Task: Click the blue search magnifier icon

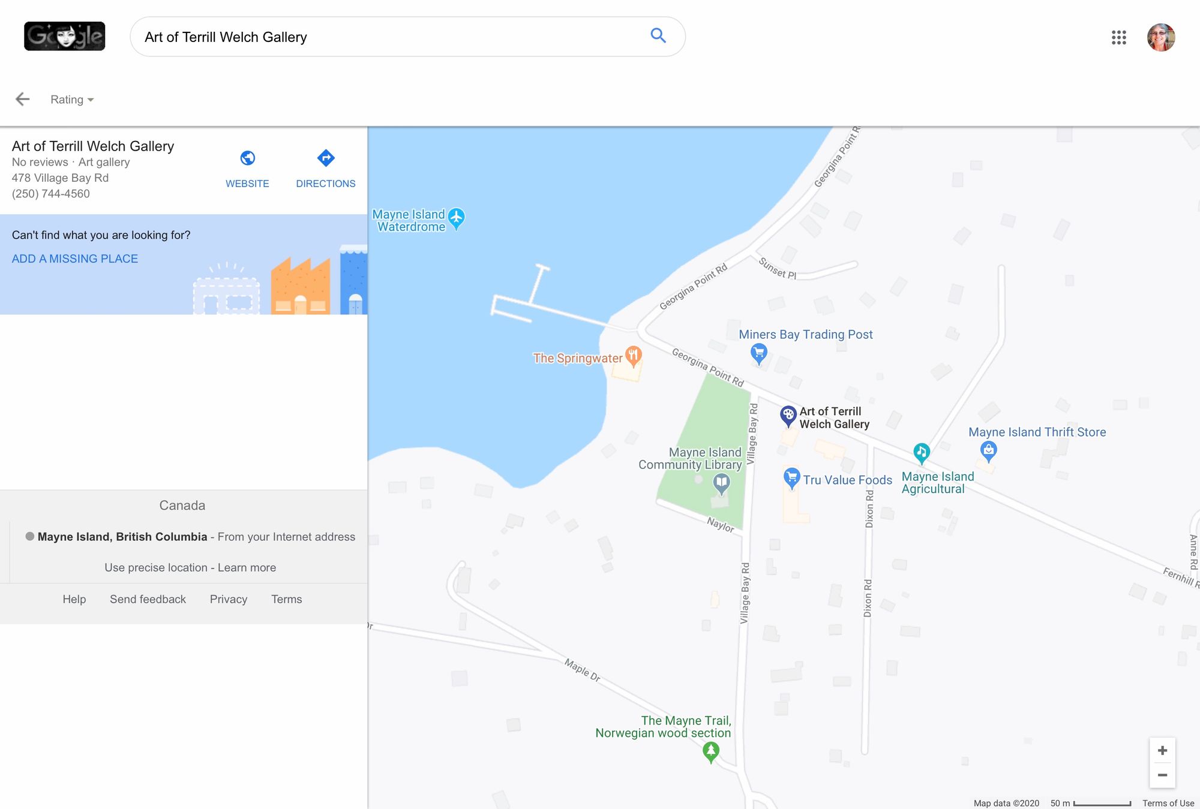Action: [x=658, y=36]
